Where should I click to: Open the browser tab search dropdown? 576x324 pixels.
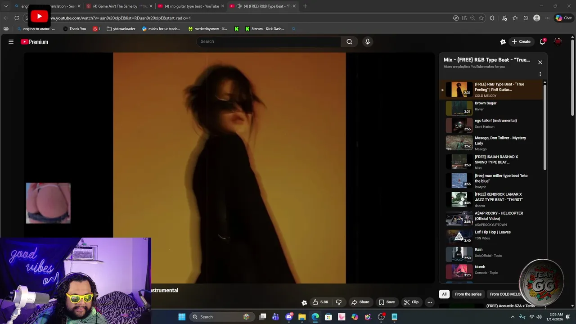[6, 6]
